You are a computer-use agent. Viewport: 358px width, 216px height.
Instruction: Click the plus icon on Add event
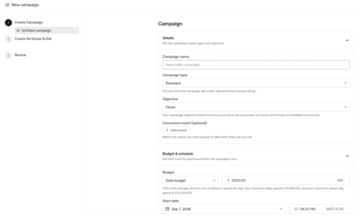tap(167, 130)
